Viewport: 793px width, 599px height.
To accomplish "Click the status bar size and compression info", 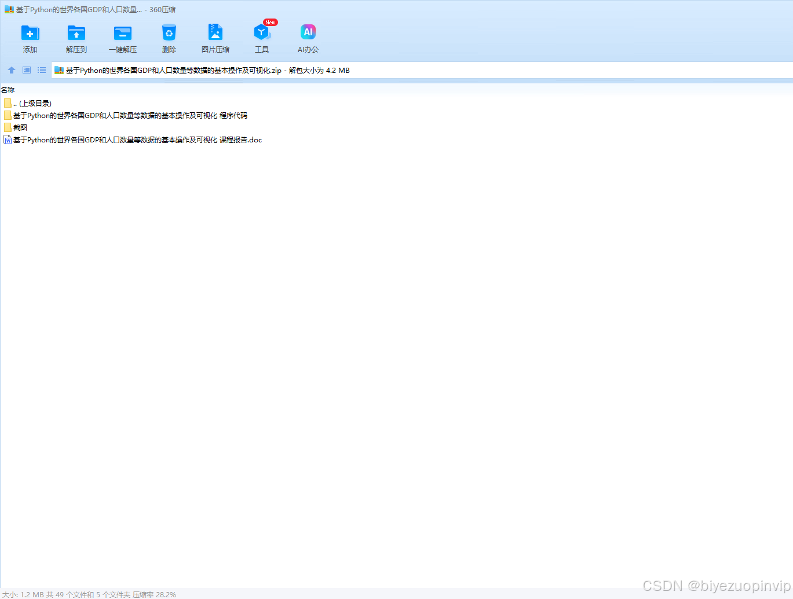I will [89, 594].
